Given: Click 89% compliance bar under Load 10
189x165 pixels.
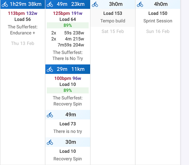Looking at the screenshot, I should (68, 90).
